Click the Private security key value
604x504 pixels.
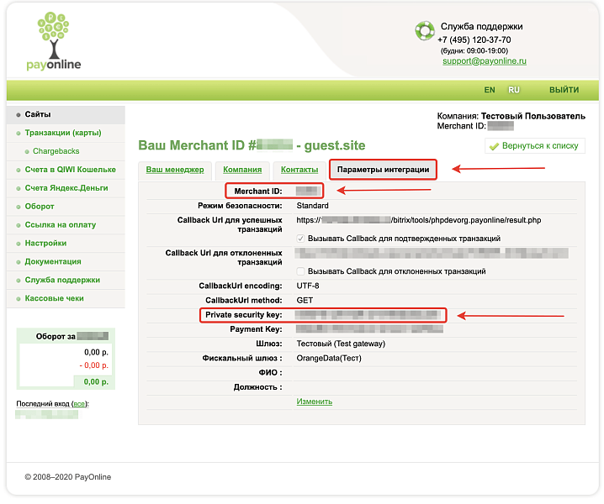[x=368, y=315]
